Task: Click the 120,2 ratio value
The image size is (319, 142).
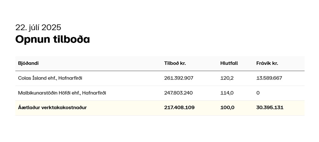Action: click(227, 78)
